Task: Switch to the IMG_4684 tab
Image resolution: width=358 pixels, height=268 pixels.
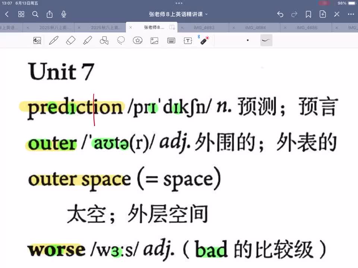Action: [x=255, y=28]
